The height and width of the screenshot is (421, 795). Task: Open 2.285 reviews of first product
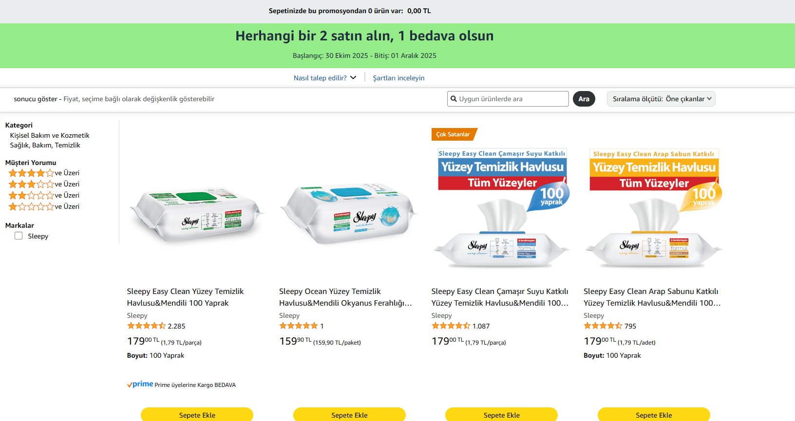tap(176, 326)
